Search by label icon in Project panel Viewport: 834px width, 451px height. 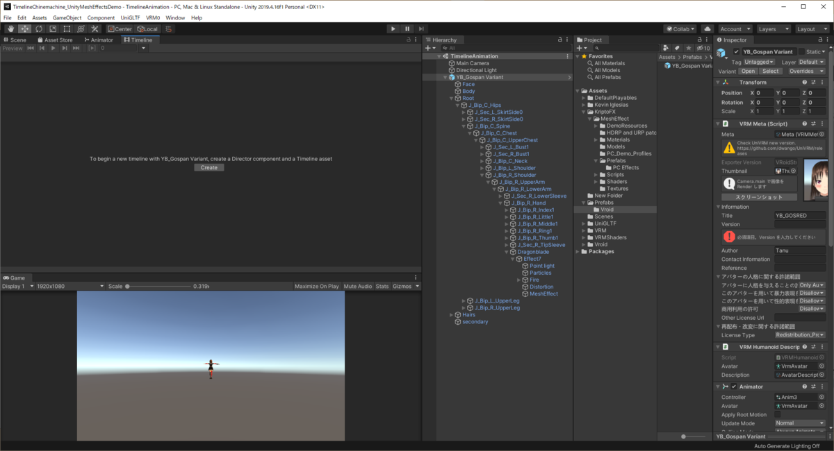pyautogui.click(x=678, y=48)
